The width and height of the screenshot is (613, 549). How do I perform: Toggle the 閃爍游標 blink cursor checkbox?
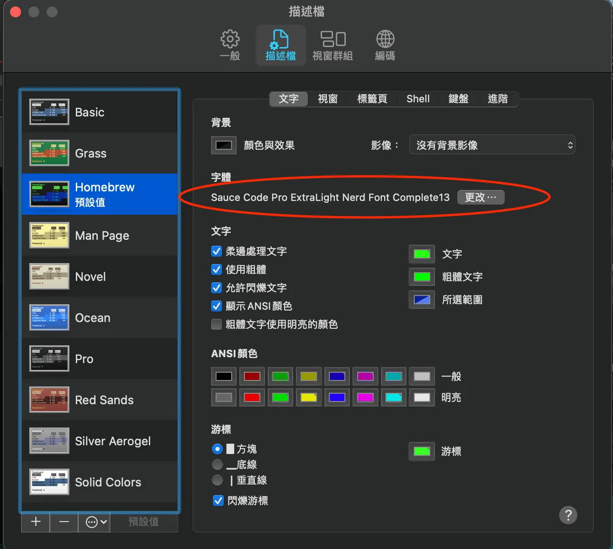coord(218,501)
